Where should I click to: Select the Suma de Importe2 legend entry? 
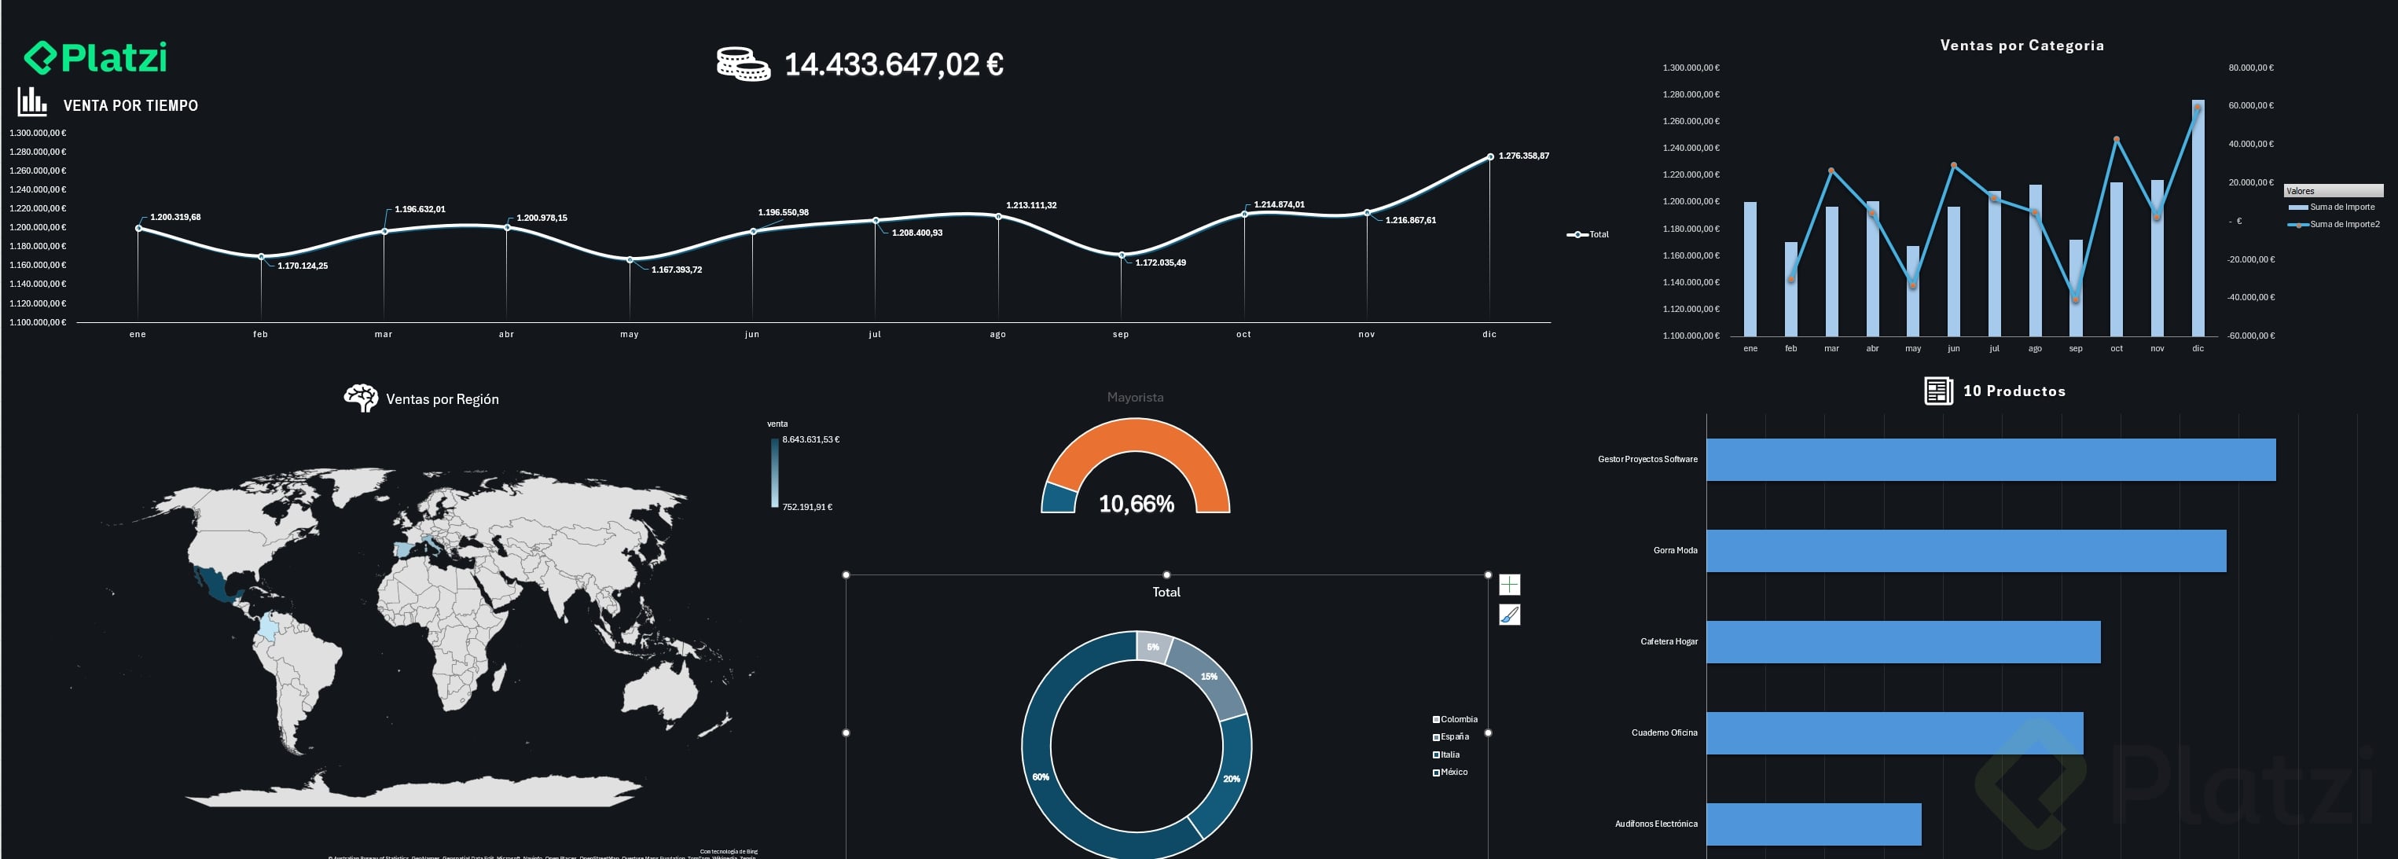click(x=2343, y=224)
